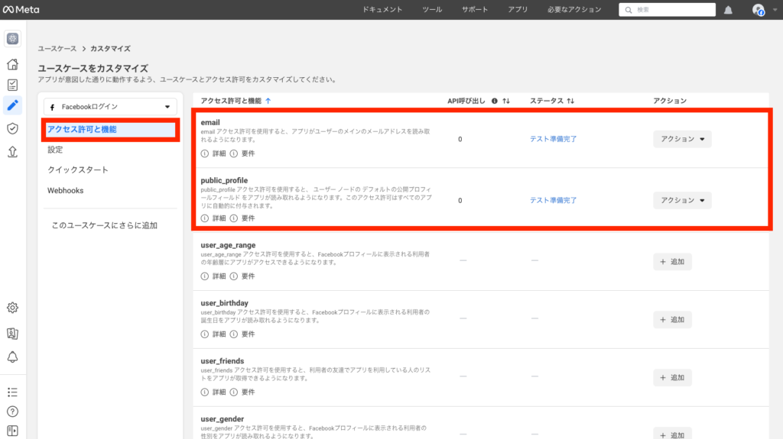Click the notification bell in top bar
Image resolution: width=783 pixels, height=439 pixels.
tap(728, 10)
